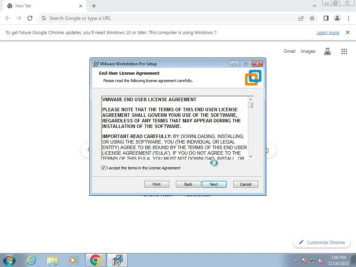This screenshot has height=267, width=356.
Task: Click VMware installer taskbar icon
Action: (118, 260)
